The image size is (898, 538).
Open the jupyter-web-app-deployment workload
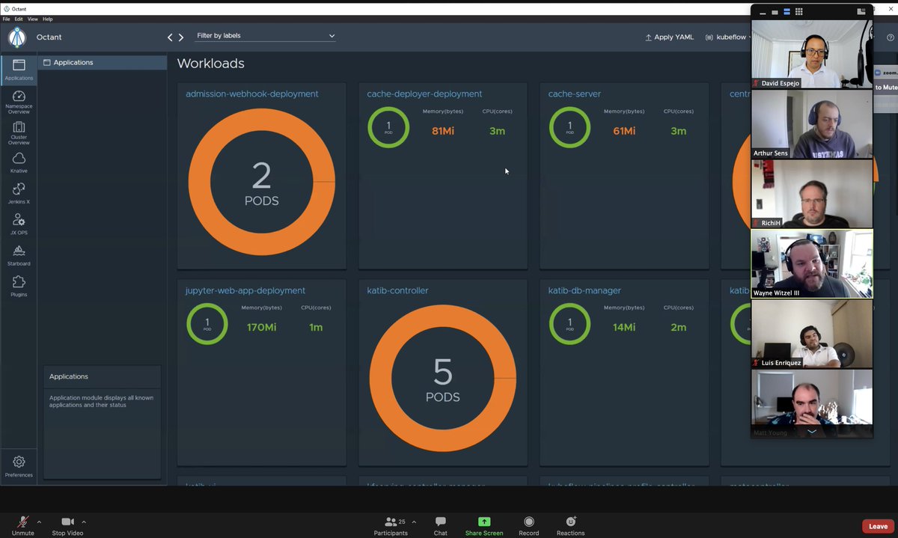click(x=245, y=290)
